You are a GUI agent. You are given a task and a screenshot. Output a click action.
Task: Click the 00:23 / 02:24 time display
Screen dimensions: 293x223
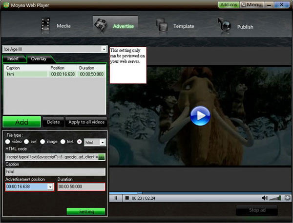pos(144,198)
